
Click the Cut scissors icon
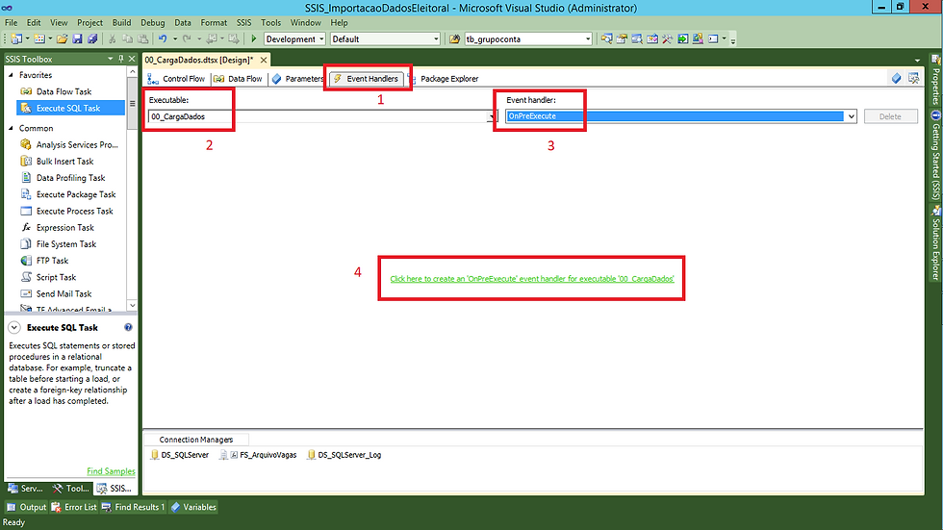point(112,39)
